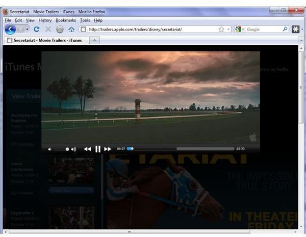Open the History menu

click(45, 20)
